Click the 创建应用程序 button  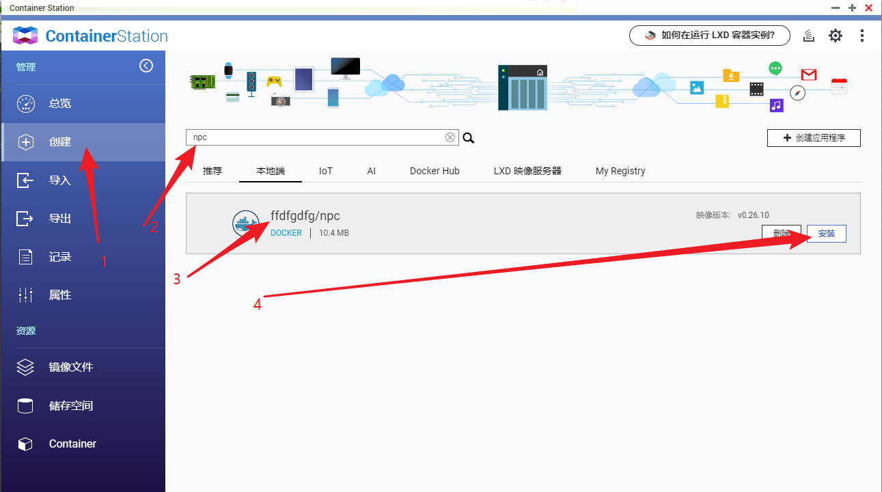coord(814,138)
